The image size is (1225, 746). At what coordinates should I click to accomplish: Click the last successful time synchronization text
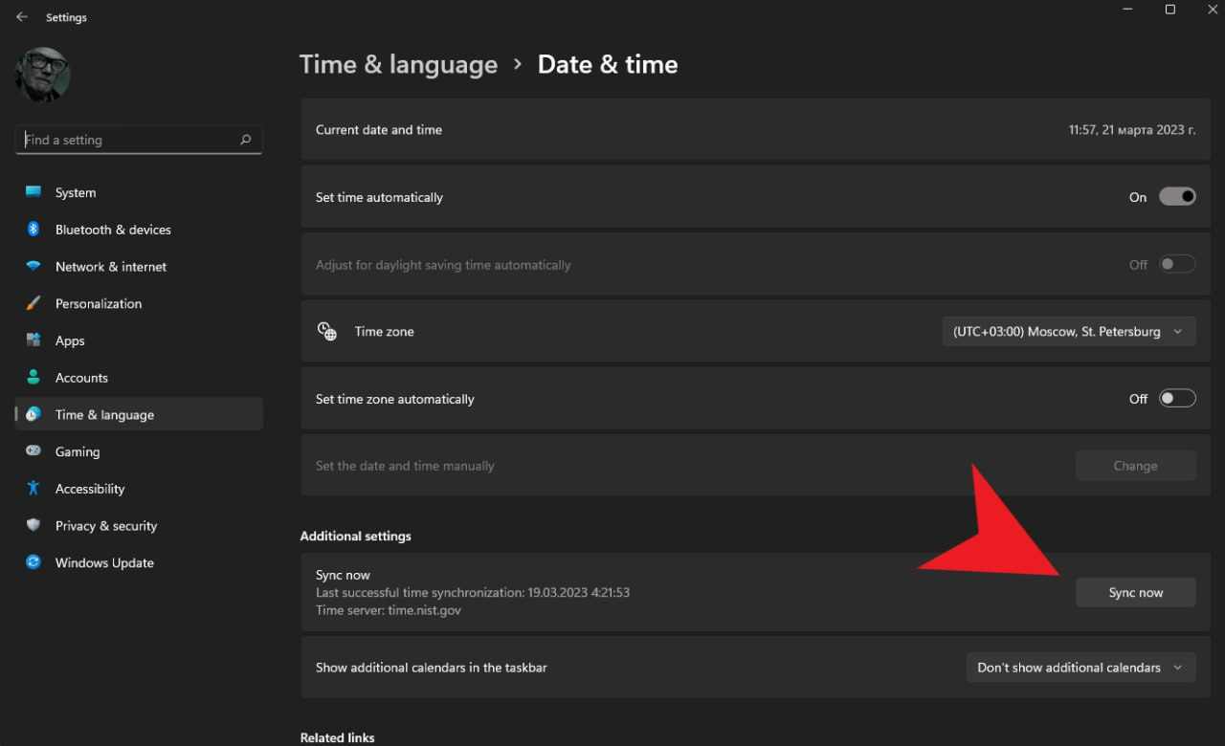pyautogui.click(x=473, y=593)
